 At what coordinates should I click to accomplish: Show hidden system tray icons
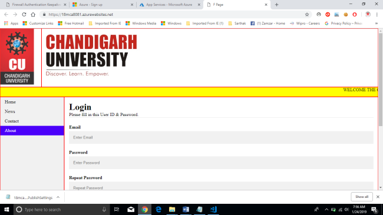click(x=326, y=209)
